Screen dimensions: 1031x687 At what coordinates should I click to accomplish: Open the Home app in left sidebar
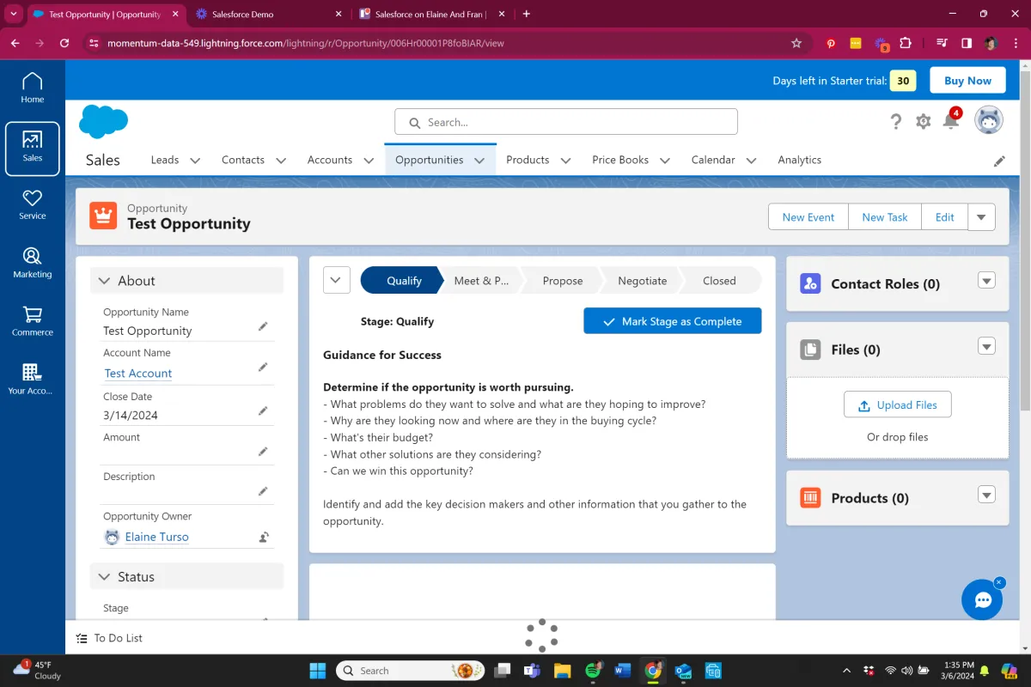(x=32, y=88)
